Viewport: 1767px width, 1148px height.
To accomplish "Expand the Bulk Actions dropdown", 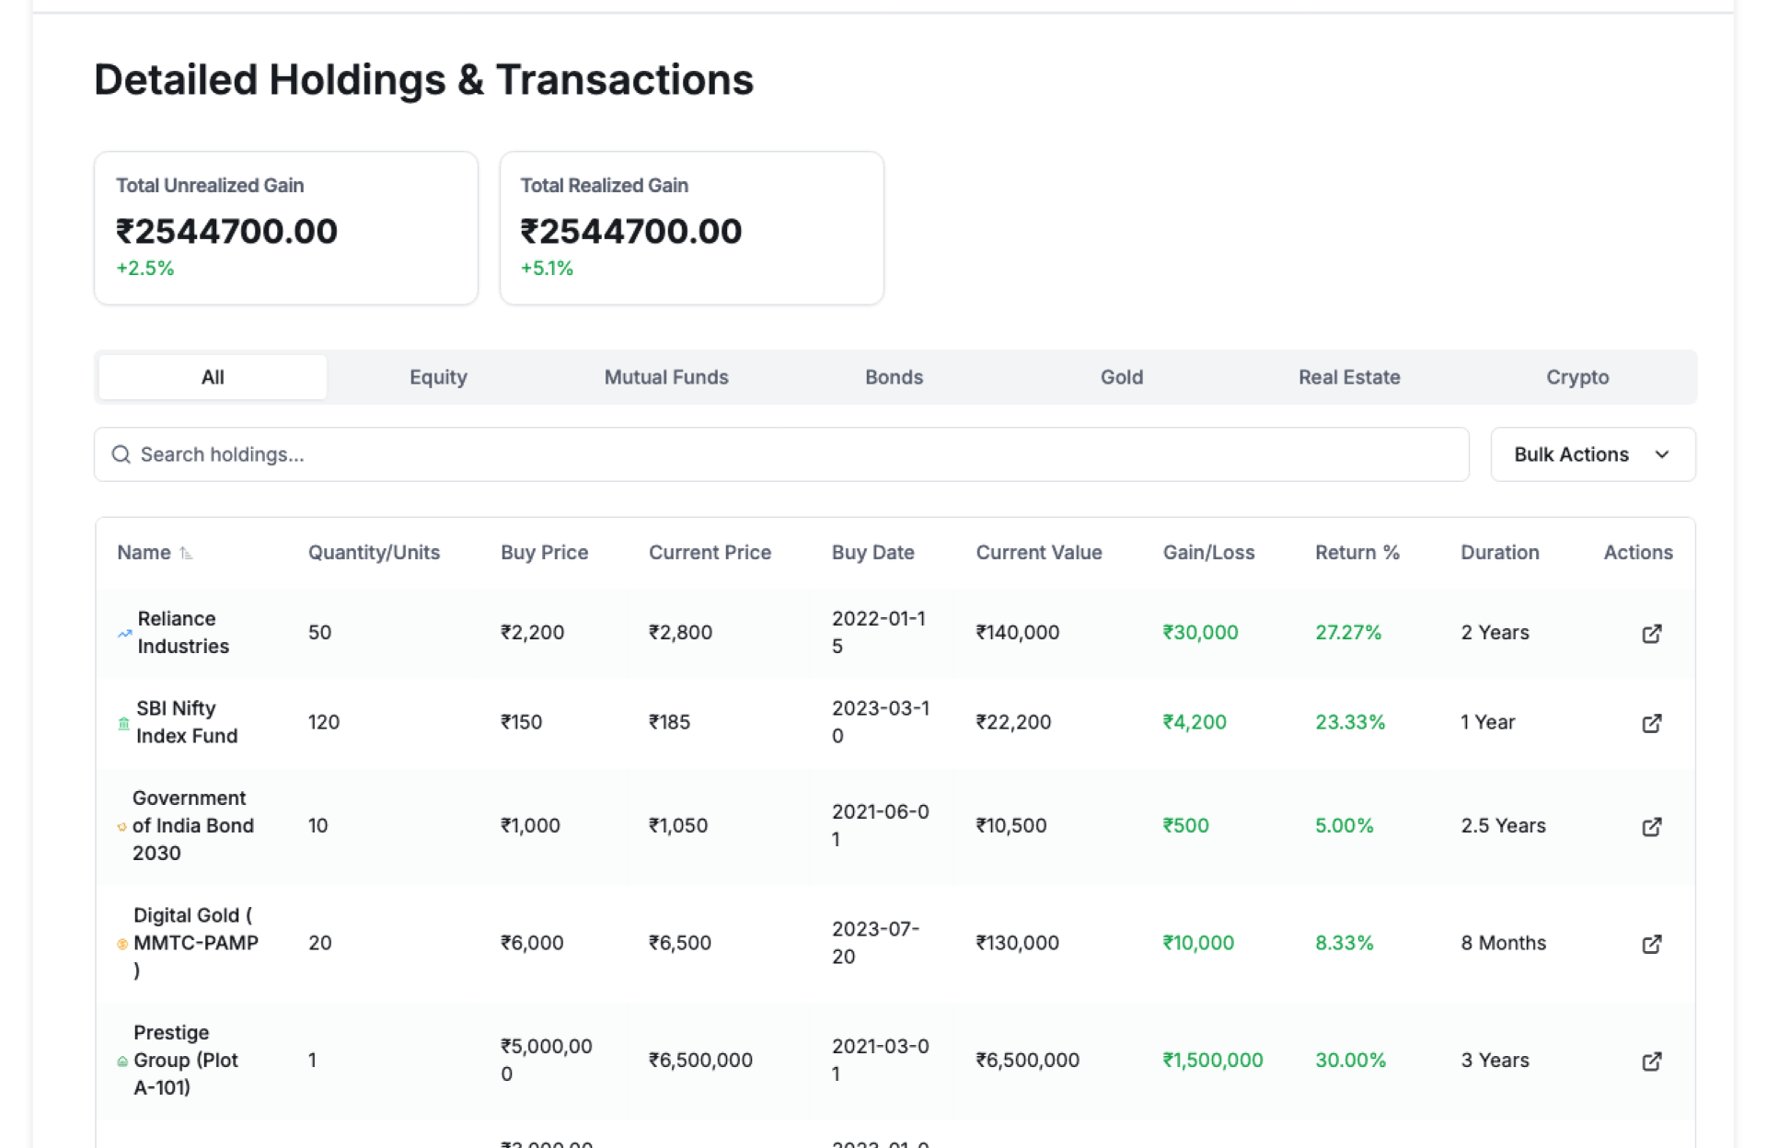I will click(x=1571, y=454).
